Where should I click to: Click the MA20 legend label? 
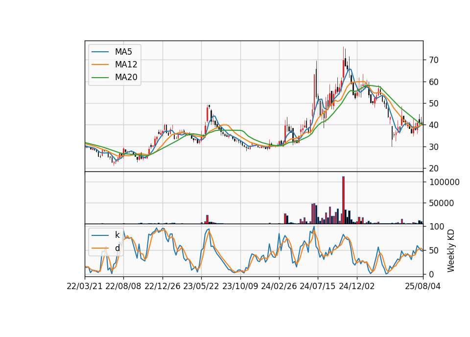pos(126,77)
